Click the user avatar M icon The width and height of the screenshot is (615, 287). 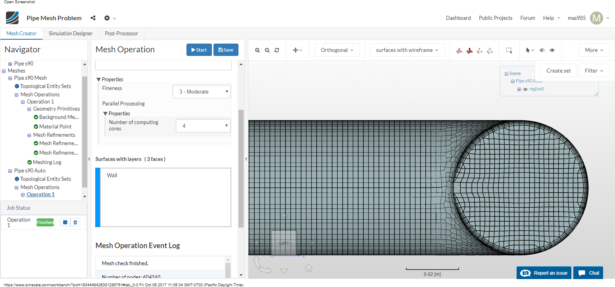click(596, 18)
